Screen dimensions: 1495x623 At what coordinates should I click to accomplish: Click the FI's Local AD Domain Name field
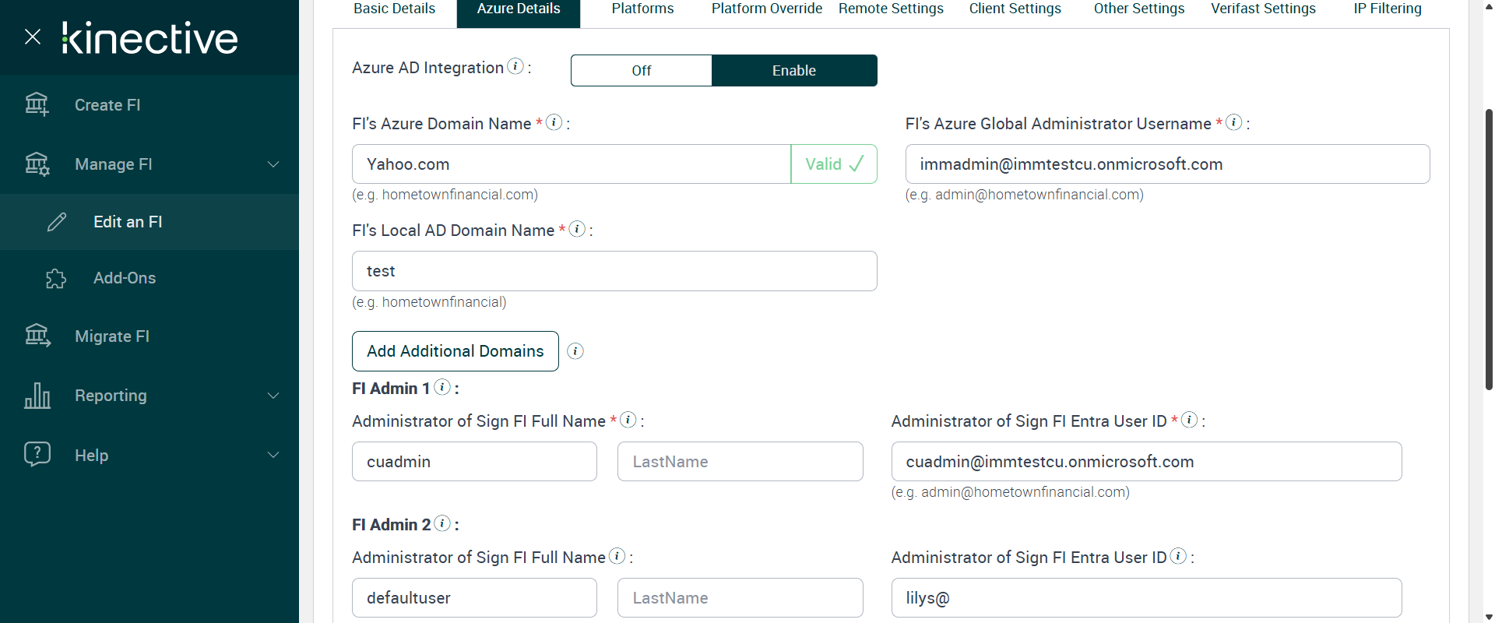click(x=614, y=271)
